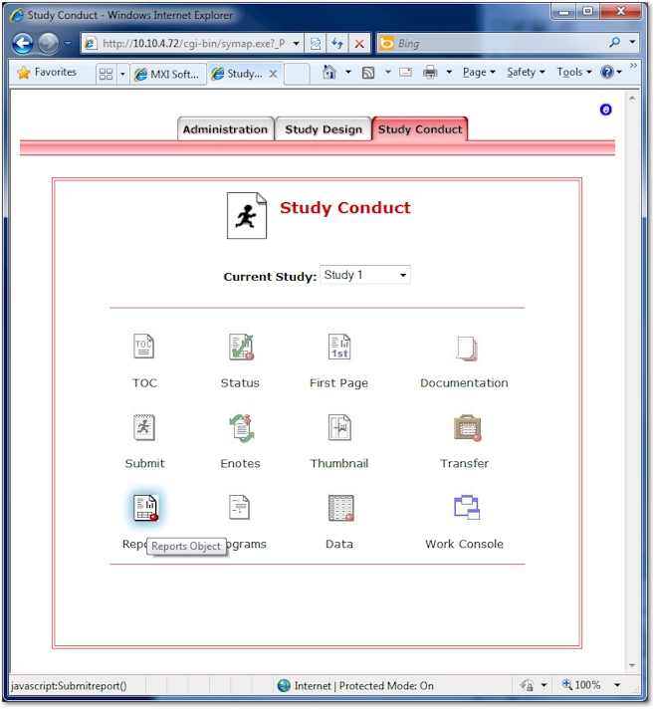The height and width of the screenshot is (709, 655).
Task: Click the highlighted Reports icon
Action: (x=145, y=507)
